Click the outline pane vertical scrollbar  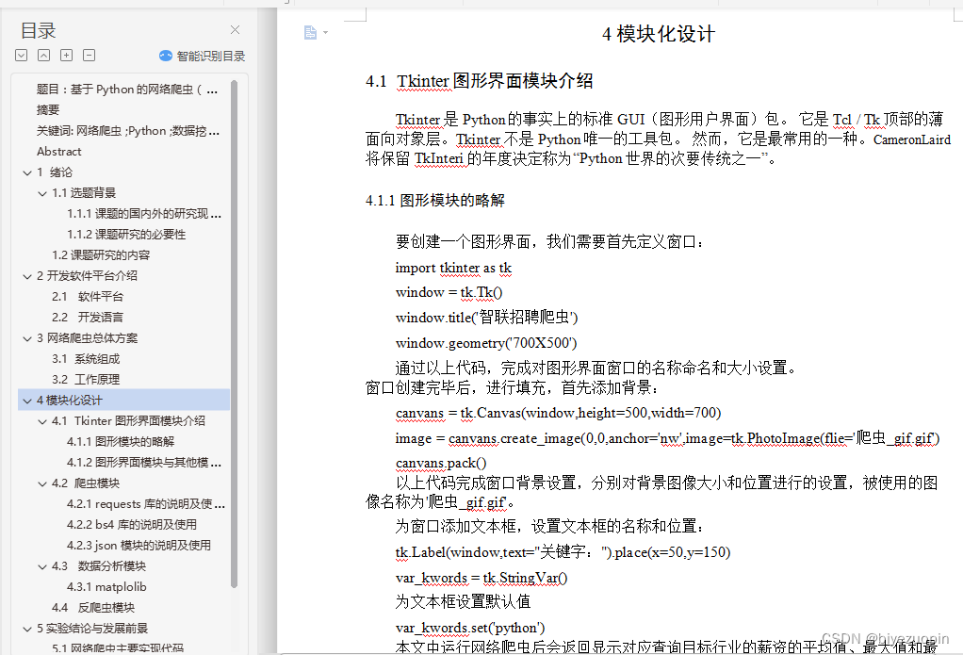tap(234, 334)
